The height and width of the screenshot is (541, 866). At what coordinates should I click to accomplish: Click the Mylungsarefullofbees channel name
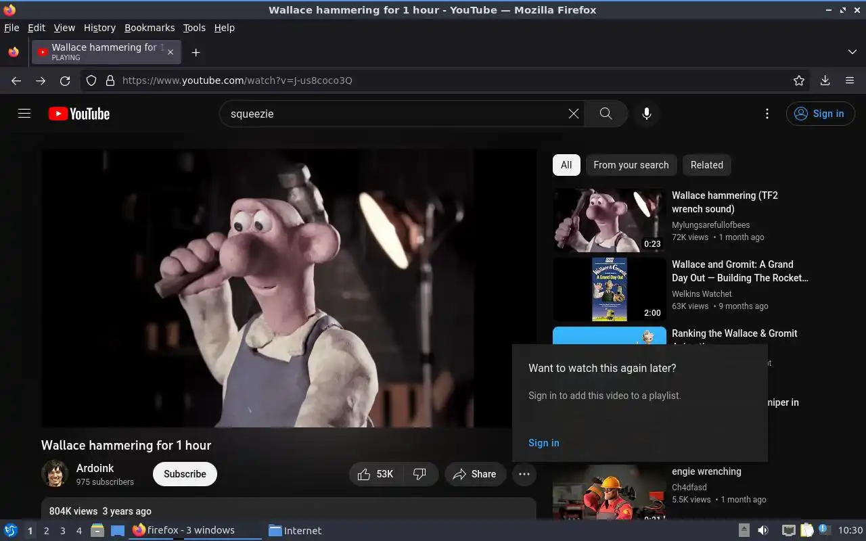tap(710, 225)
